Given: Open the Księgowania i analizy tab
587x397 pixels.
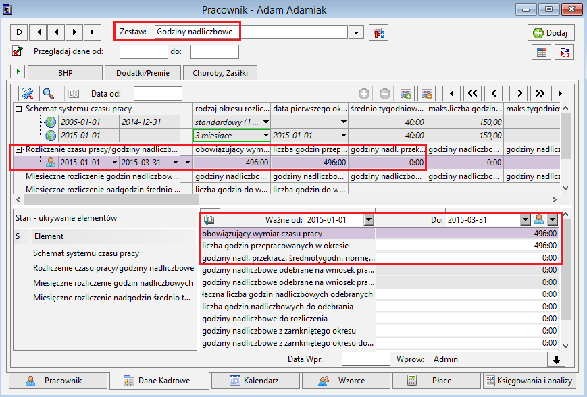Looking at the screenshot, I should (x=529, y=381).
